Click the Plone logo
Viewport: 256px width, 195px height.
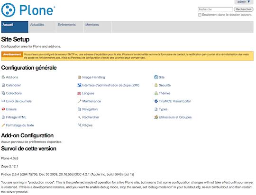pos(28,10)
